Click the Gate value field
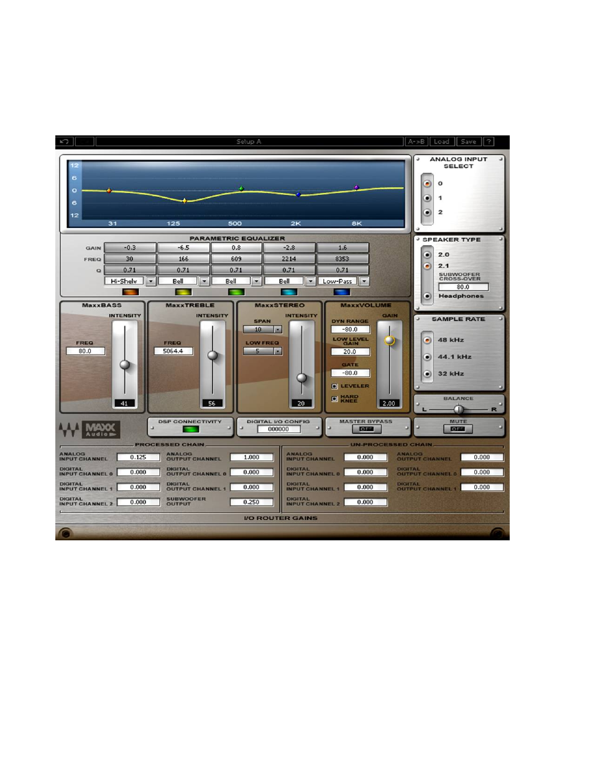The height and width of the screenshot is (767, 593). coord(351,373)
